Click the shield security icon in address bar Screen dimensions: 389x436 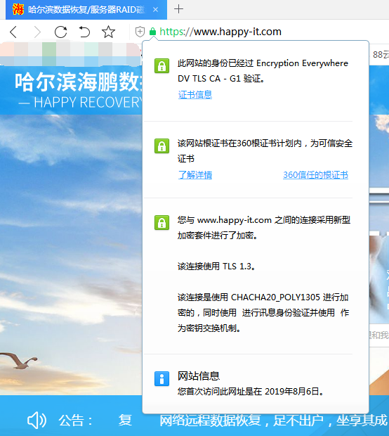point(140,32)
